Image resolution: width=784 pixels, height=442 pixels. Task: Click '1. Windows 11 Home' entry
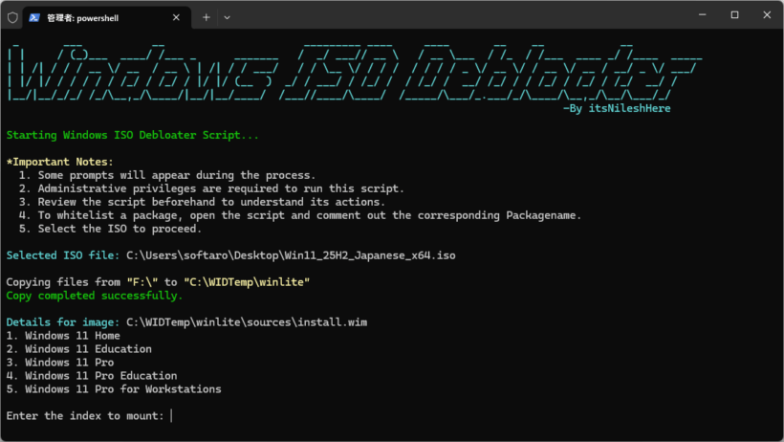point(63,336)
